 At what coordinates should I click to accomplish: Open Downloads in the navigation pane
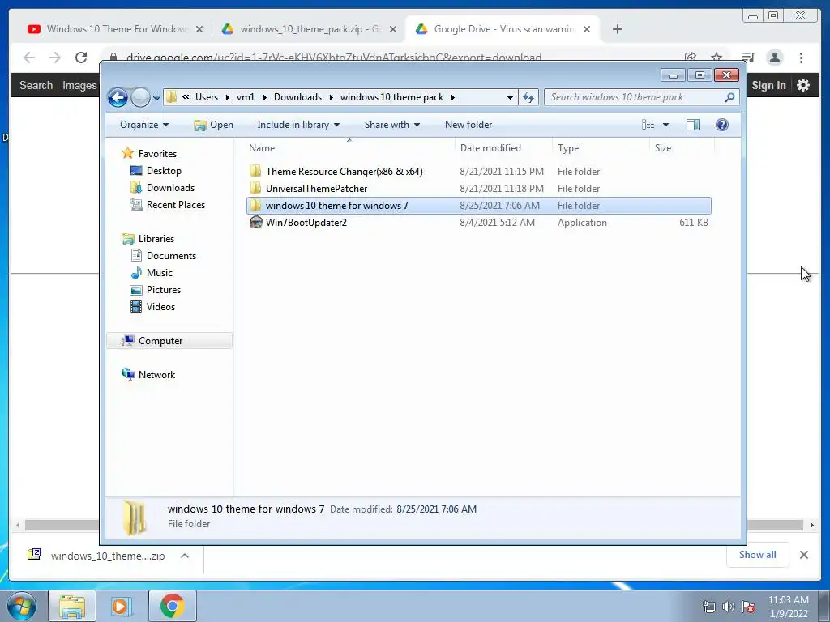point(170,188)
